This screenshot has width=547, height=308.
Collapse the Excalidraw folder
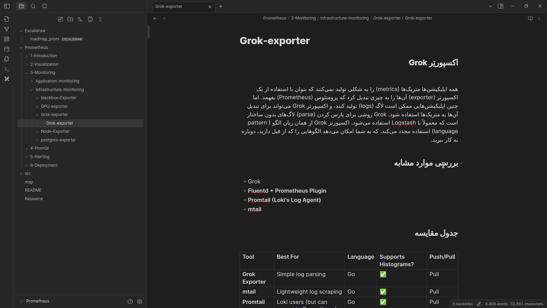(x=21, y=31)
